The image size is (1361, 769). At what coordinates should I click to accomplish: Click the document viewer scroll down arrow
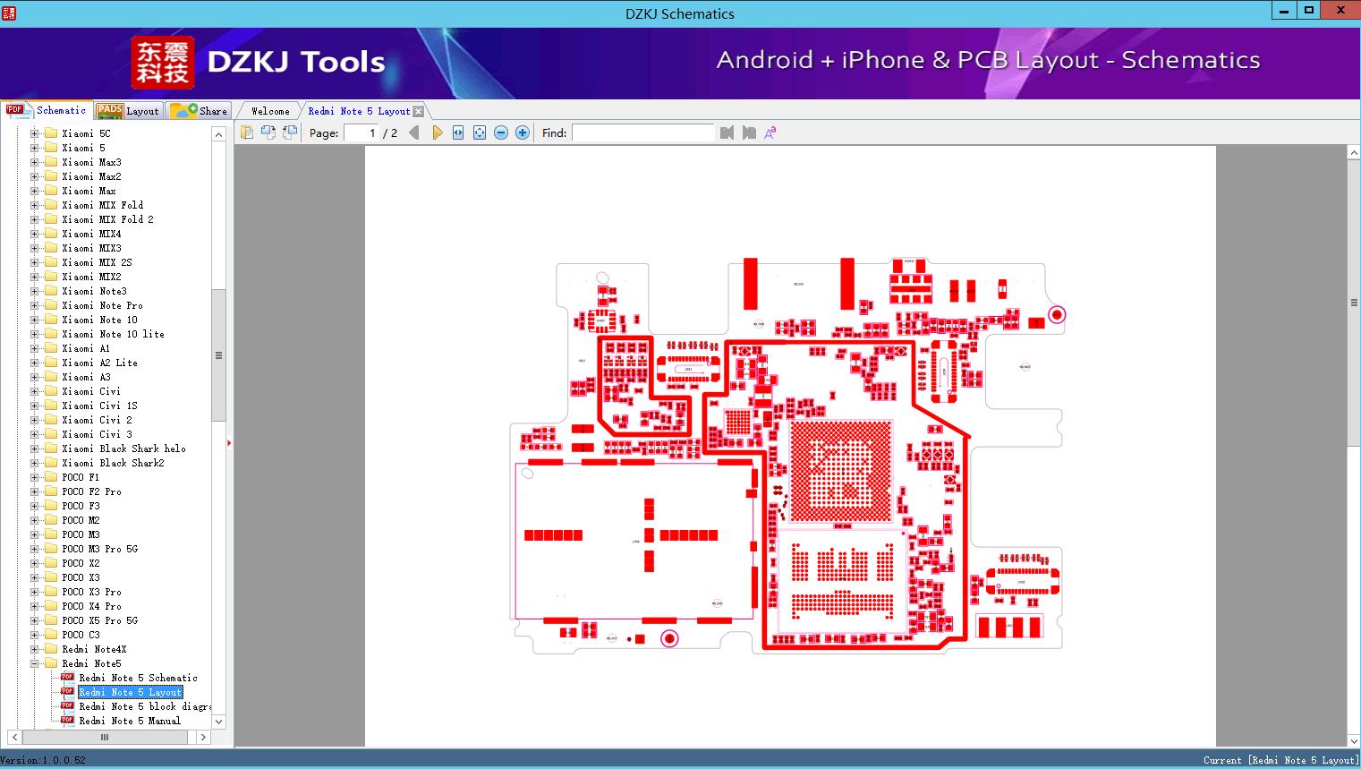[x=1354, y=740]
